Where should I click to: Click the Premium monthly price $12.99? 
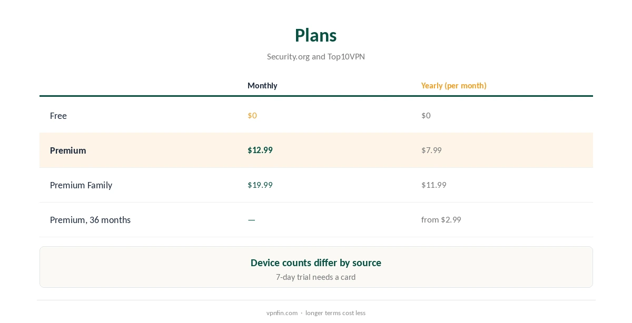pos(260,150)
